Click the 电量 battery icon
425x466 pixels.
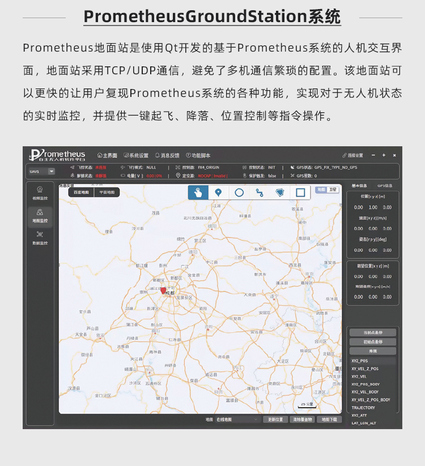pyautogui.click(x=122, y=176)
